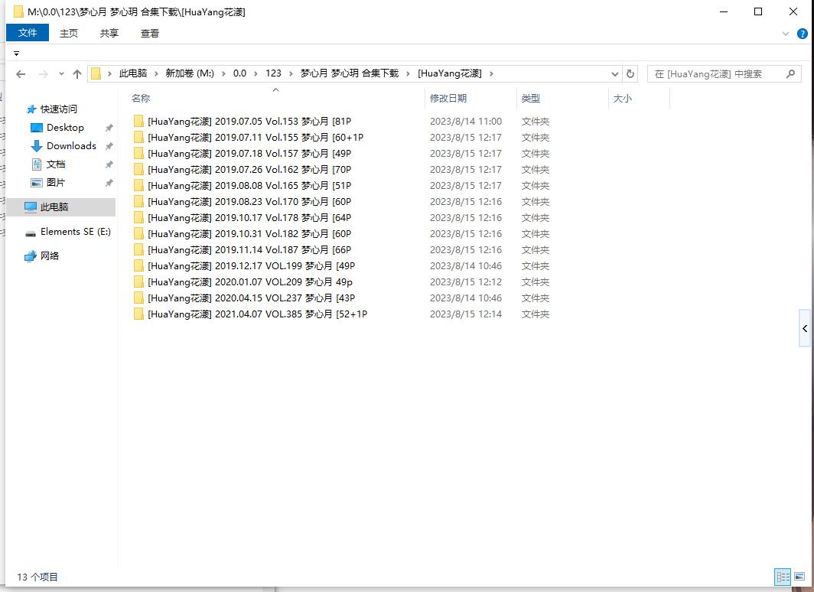Viewport: 814px width, 592px height.
Task: Open recent locations dropdown arrow
Action: pyautogui.click(x=61, y=74)
